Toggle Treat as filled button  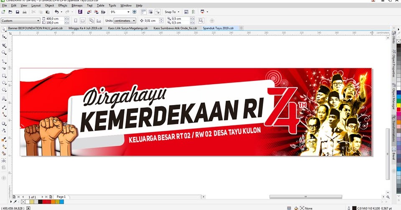coord(201,21)
